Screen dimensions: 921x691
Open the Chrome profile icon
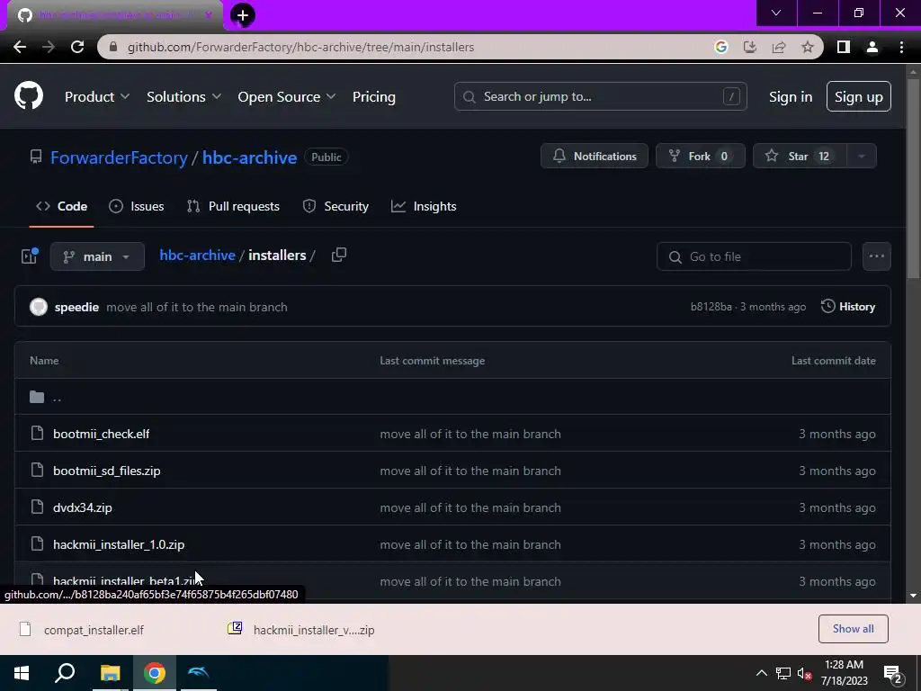click(x=872, y=47)
